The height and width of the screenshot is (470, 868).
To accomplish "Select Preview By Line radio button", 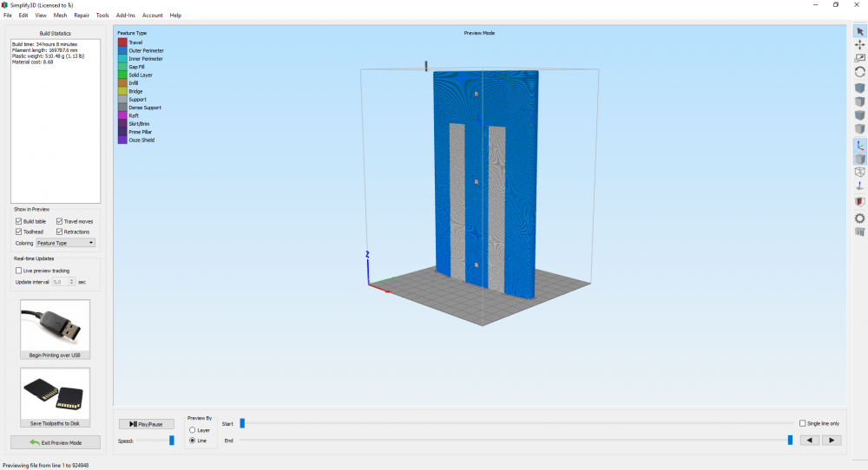I will tap(192, 441).
